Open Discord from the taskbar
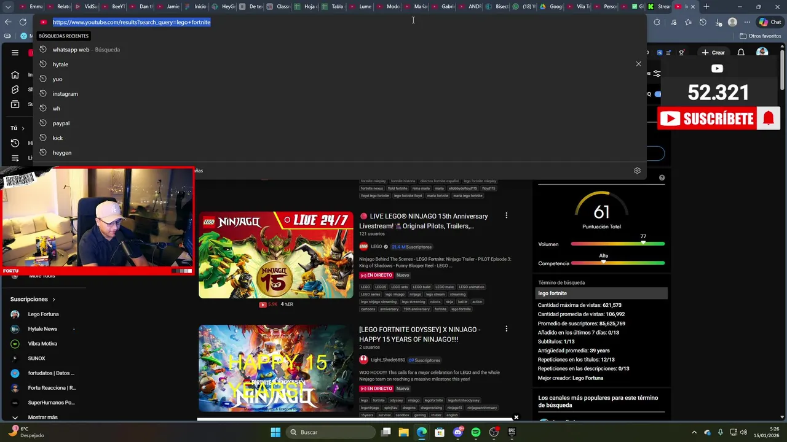Screen dimensions: 787x442 click(x=457, y=432)
